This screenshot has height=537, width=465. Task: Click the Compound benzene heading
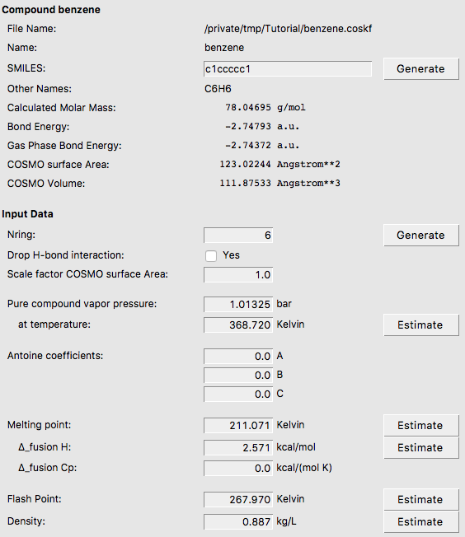point(51,10)
